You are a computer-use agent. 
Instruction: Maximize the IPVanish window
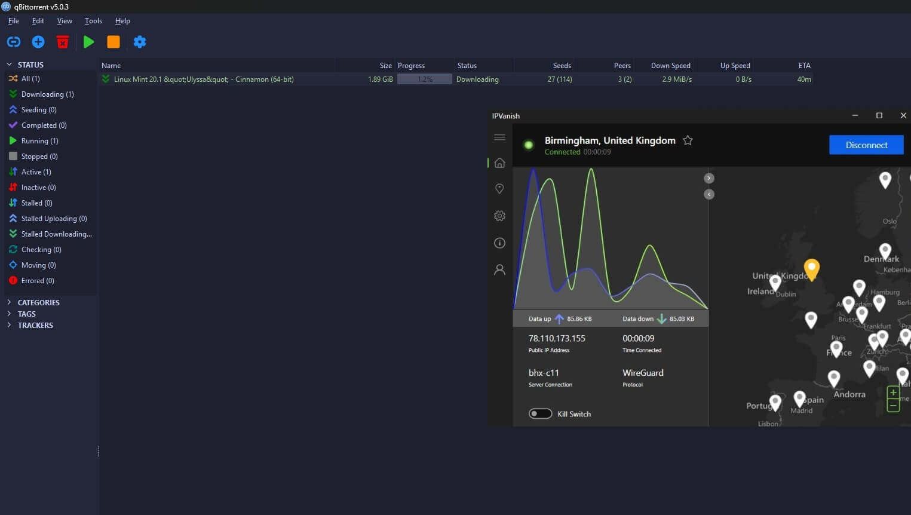coord(879,115)
